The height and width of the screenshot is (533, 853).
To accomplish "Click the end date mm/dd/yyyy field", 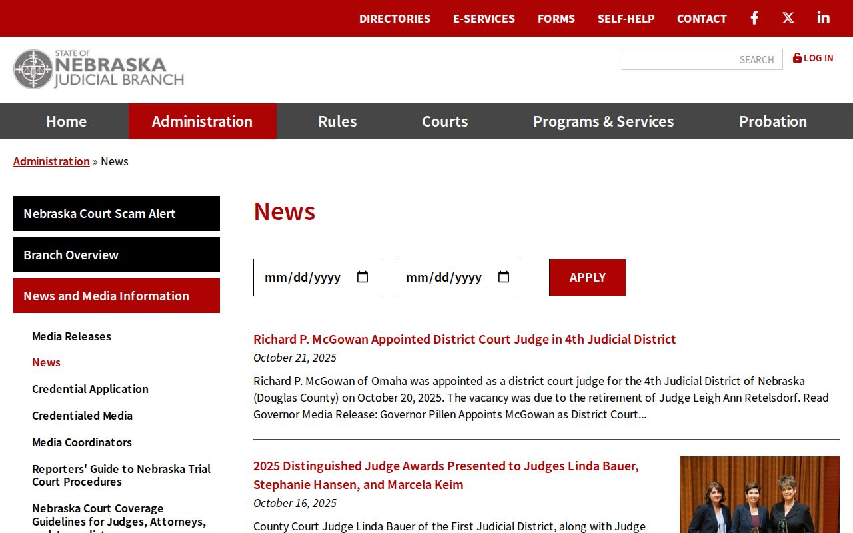I will [x=458, y=277].
